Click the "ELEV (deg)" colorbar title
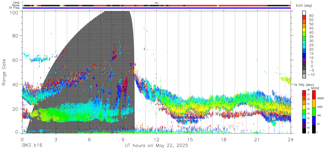This screenshot has width=327, height=151. 304,6
